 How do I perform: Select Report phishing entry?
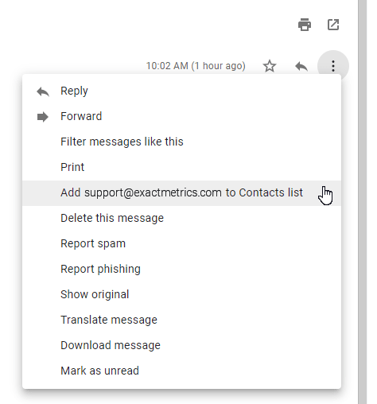pos(181,269)
